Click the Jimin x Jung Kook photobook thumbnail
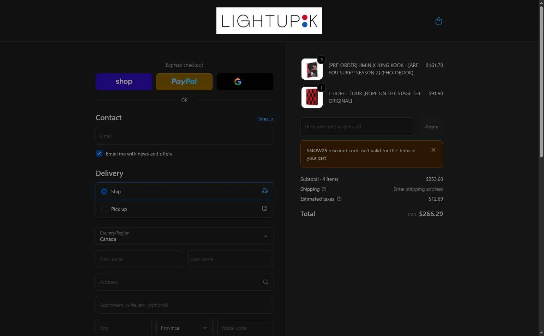Image resolution: width=544 pixels, height=336 pixels. [312, 69]
